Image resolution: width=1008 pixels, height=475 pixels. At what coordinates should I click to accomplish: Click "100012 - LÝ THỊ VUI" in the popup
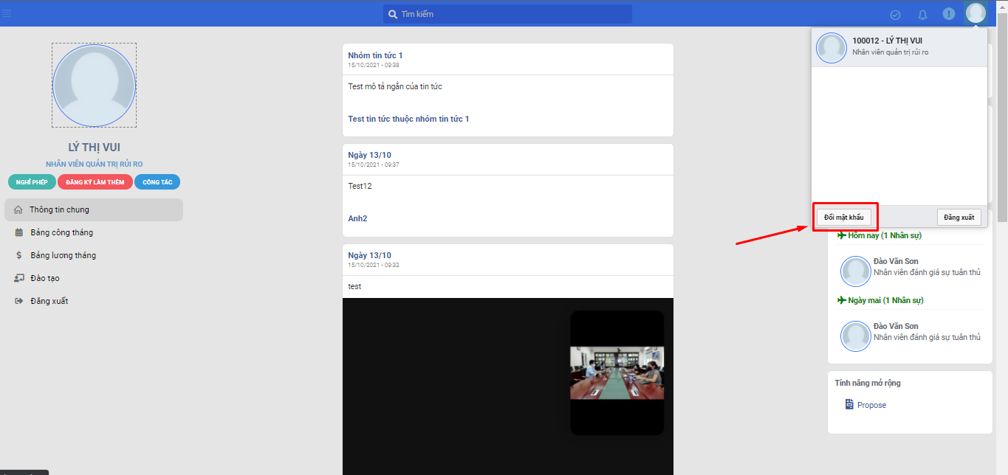[887, 41]
